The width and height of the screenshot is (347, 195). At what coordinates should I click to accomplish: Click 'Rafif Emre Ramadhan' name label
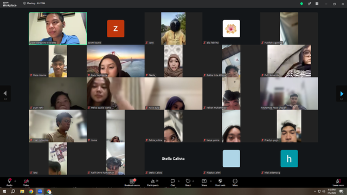(102, 173)
